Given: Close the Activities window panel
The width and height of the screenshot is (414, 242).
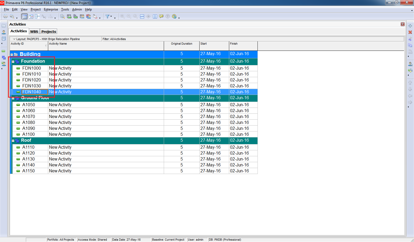Looking at the screenshot, I should [402, 24].
